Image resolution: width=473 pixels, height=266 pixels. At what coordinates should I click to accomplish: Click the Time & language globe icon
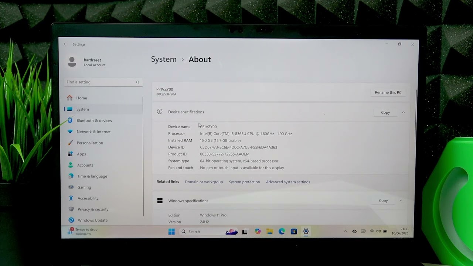tap(71, 176)
